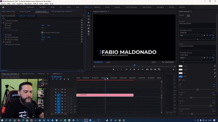The width and height of the screenshot is (218, 122).
Task: Enable faux bold on the main text
Action: point(204,35)
